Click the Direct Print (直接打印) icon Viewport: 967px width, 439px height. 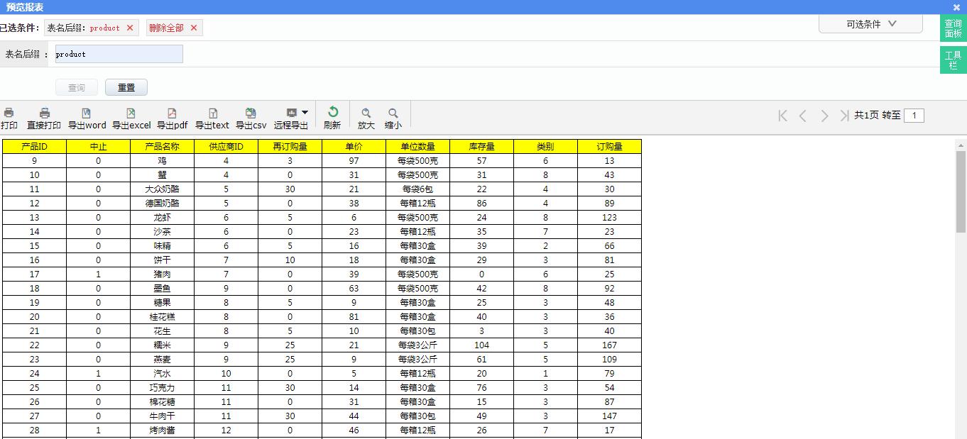(x=44, y=113)
